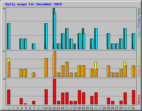Click the red KBytes bar for day 12
Screen dimensions: 142x111
(x=54, y=92)
